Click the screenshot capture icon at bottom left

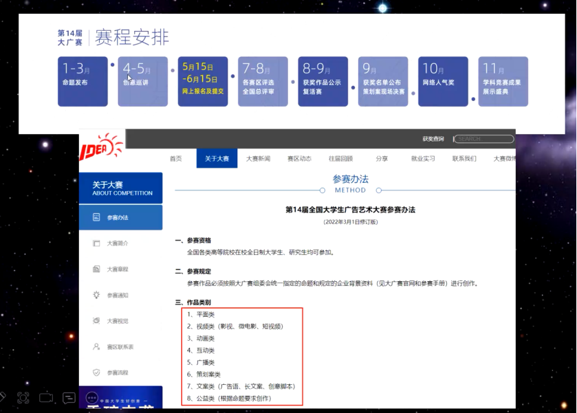(x=23, y=397)
